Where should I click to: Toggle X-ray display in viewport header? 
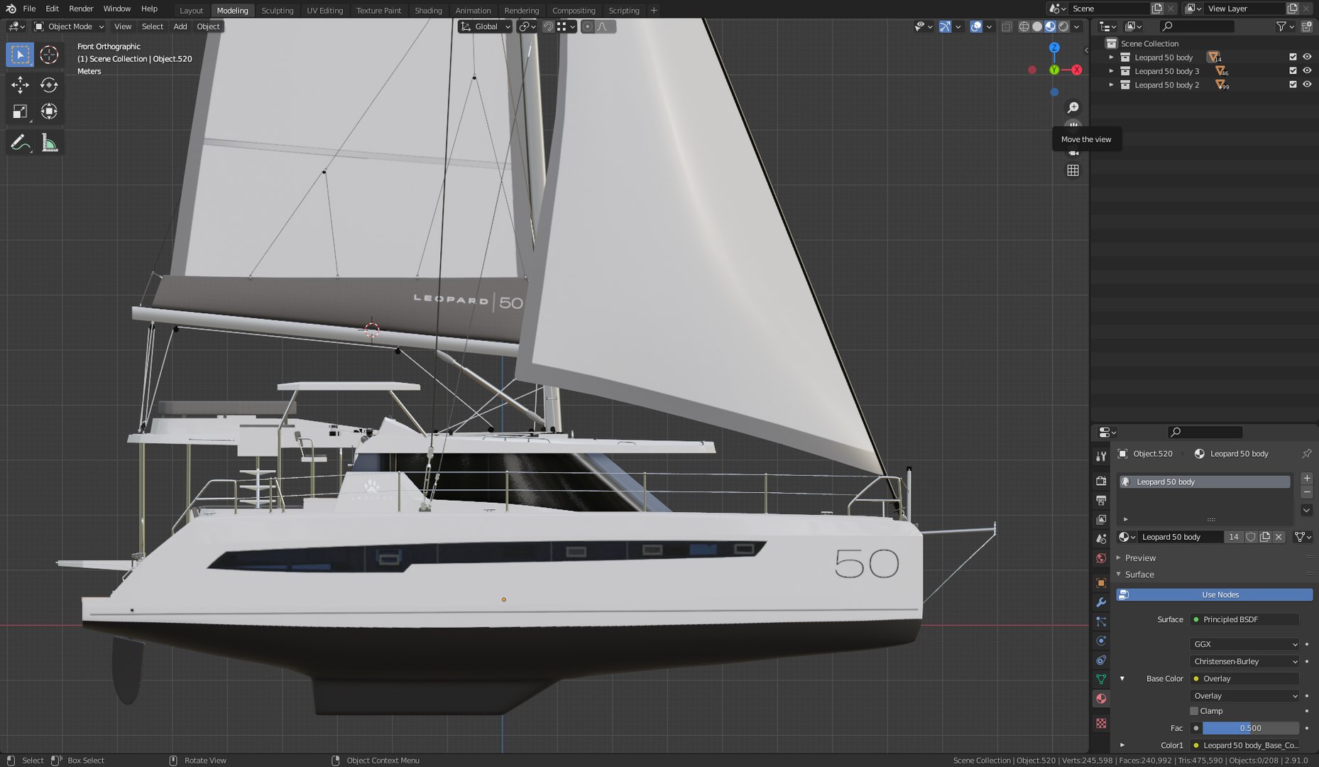[x=1007, y=26]
